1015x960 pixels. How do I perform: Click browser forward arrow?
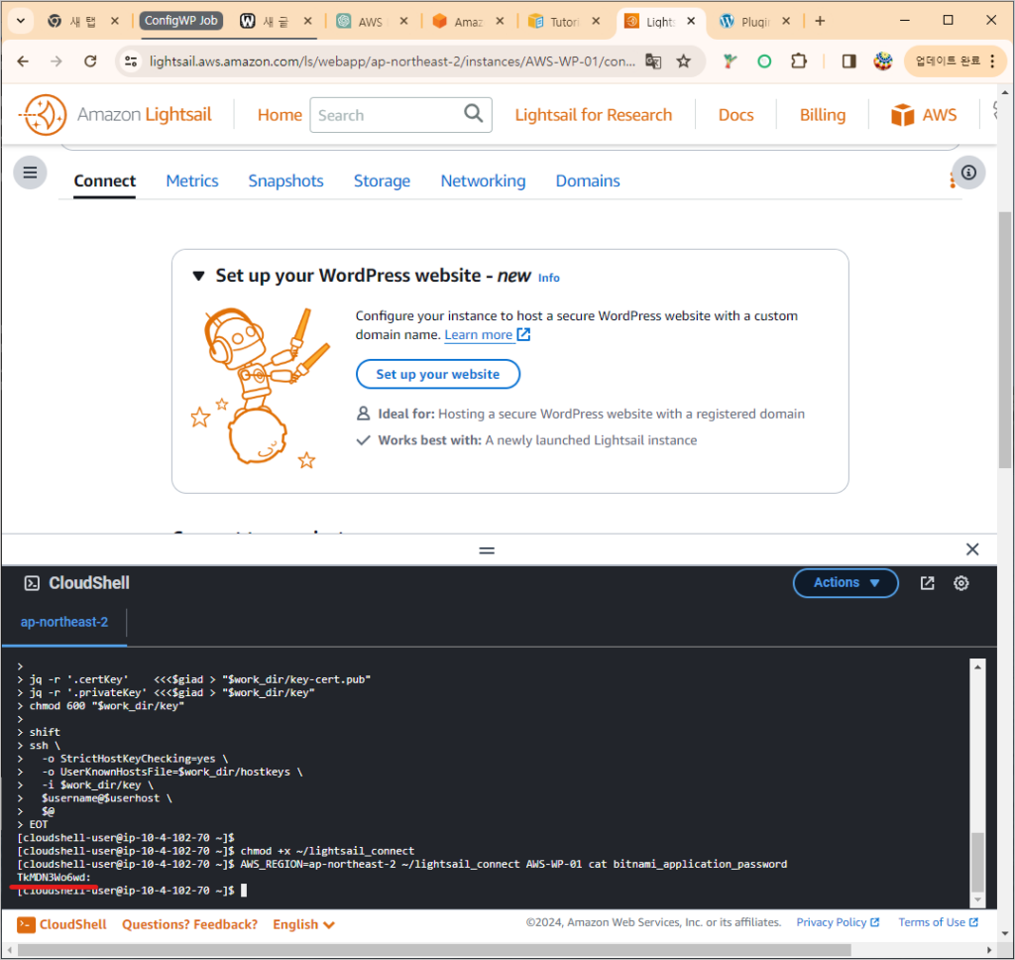point(56,61)
